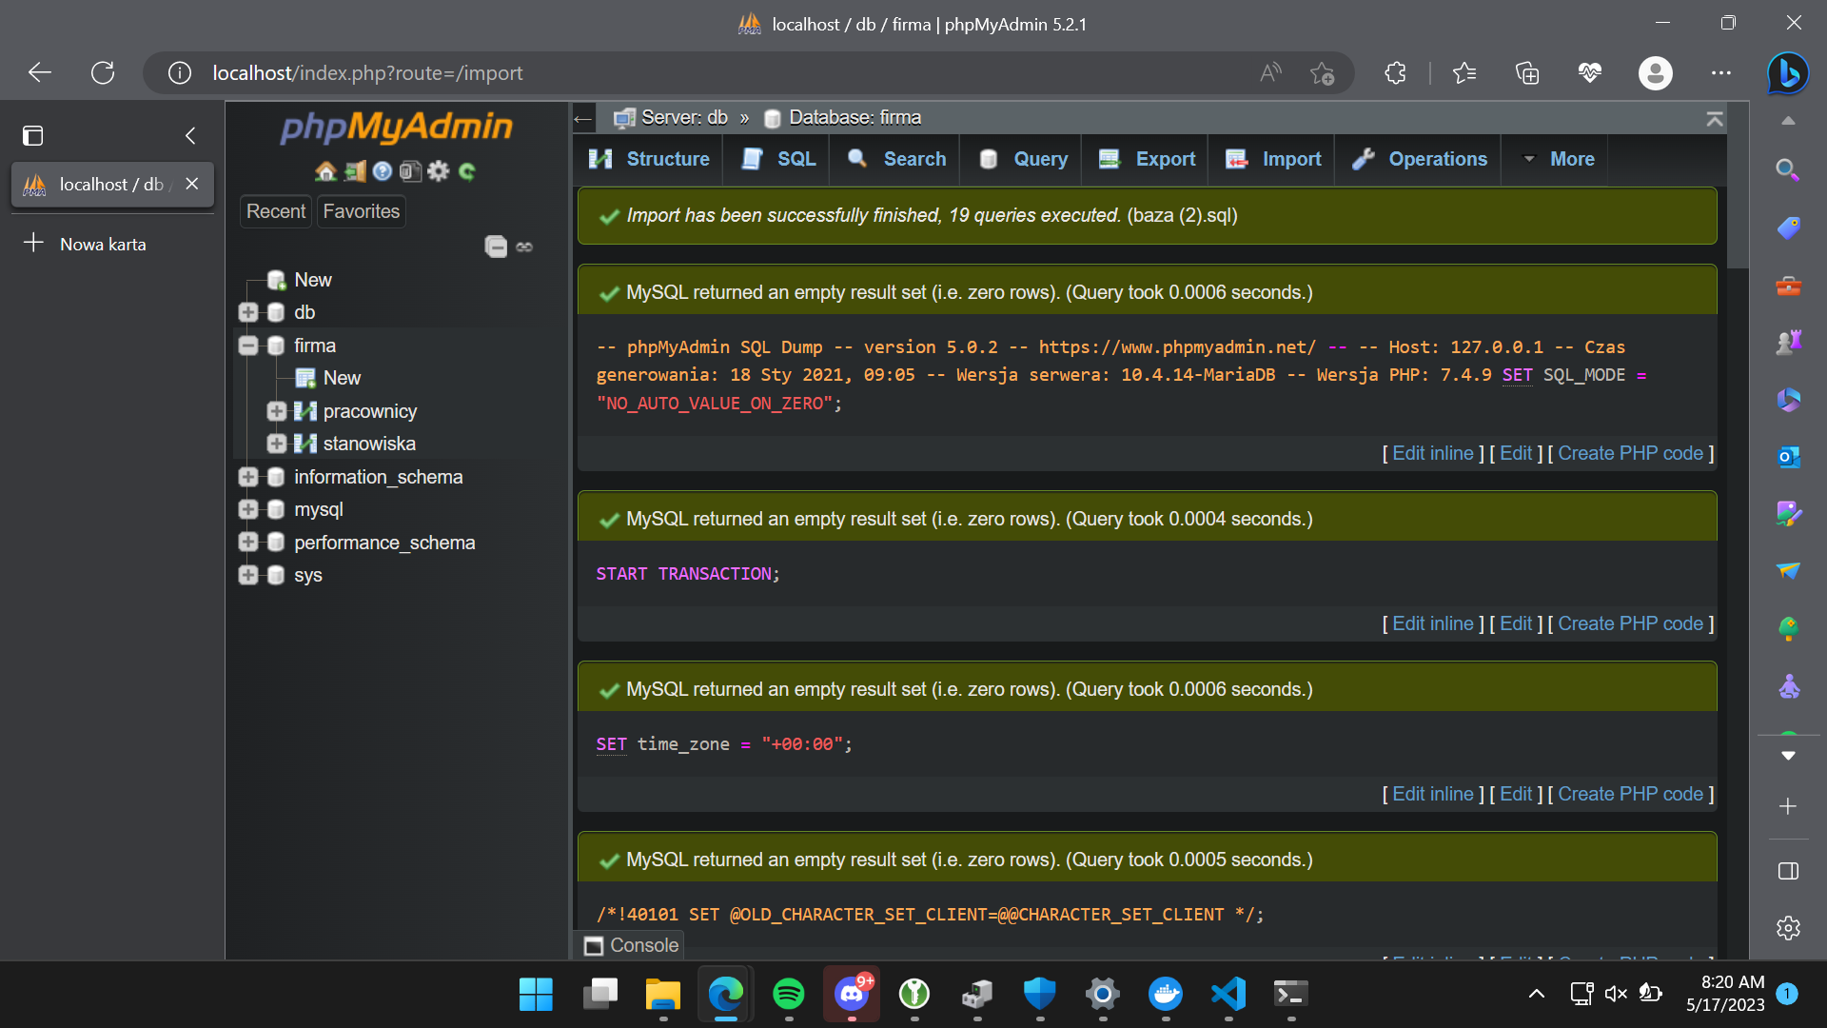Open the purple meditation figure sidebar icon
1827x1028 pixels.
click(x=1788, y=686)
